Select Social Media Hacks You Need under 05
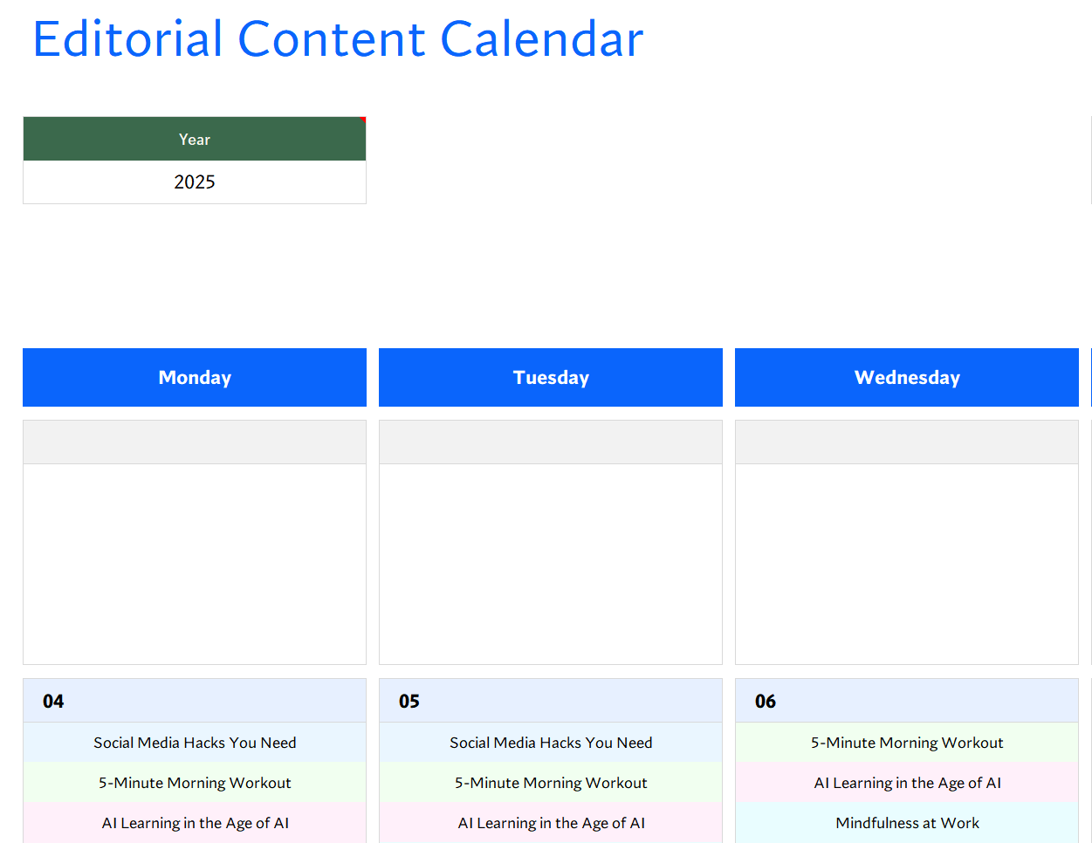This screenshot has width=1092, height=843. pos(551,743)
